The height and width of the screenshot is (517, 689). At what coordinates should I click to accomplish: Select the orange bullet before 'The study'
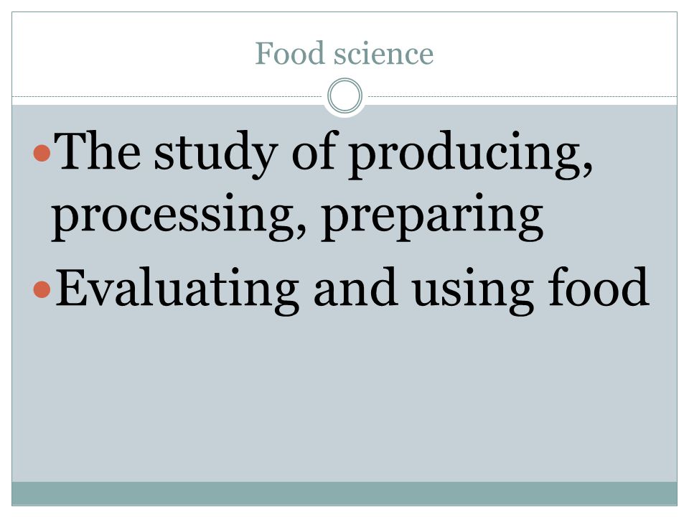(x=42, y=153)
